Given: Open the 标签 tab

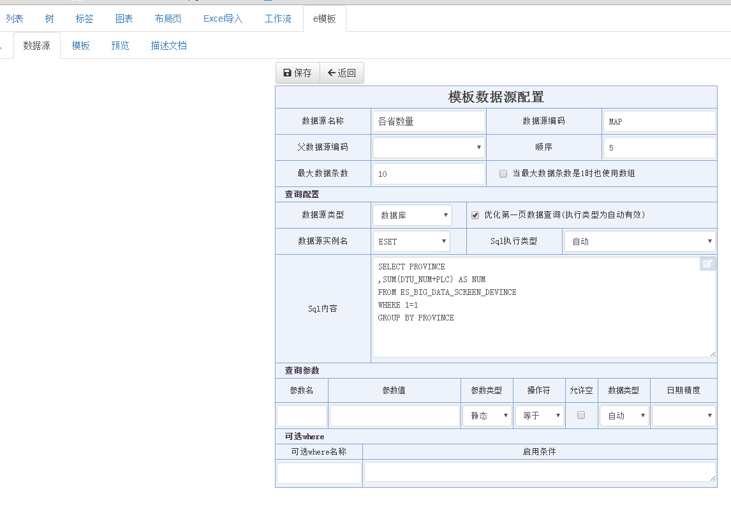Looking at the screenshot, I should (84, 19).
